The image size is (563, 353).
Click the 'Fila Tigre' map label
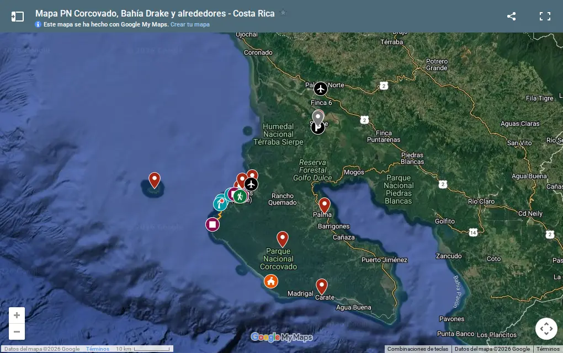pyautogui.click(x=539, y=98)
